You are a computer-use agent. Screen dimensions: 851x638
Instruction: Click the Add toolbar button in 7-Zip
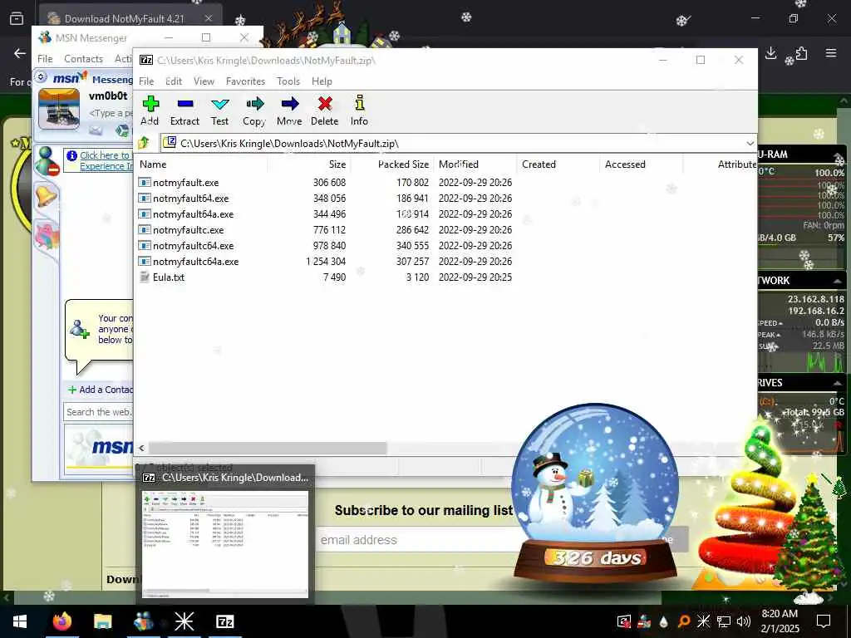click(x=150, y=110)
